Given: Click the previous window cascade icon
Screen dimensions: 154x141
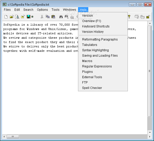Looking at the screenshot, I should [x=137, y=17].
